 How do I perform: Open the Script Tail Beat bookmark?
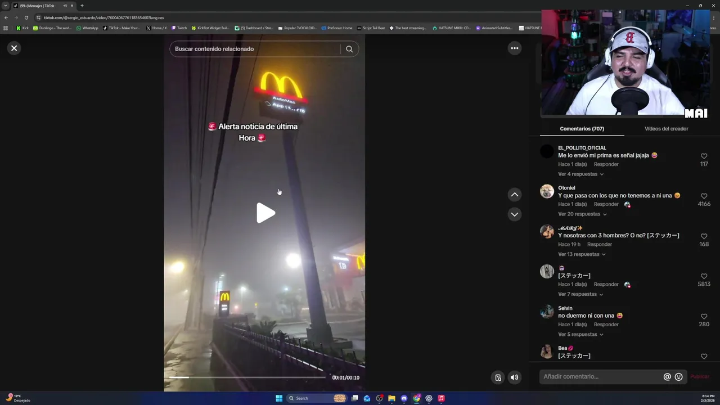click(x=371, y=28)
